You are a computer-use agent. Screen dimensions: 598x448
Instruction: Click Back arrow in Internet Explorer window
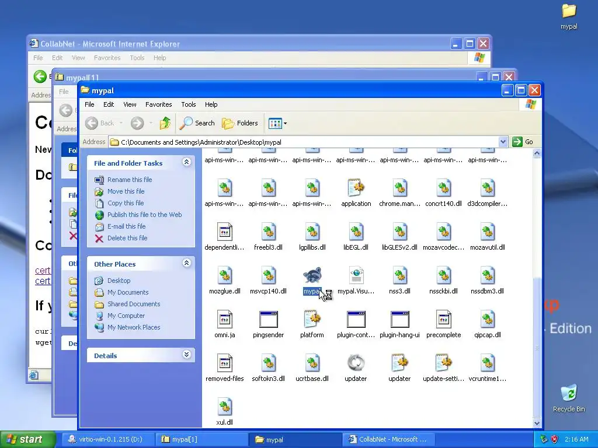40,76
